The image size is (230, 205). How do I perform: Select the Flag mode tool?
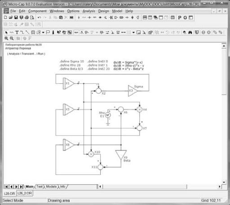(x=48, y=32)
